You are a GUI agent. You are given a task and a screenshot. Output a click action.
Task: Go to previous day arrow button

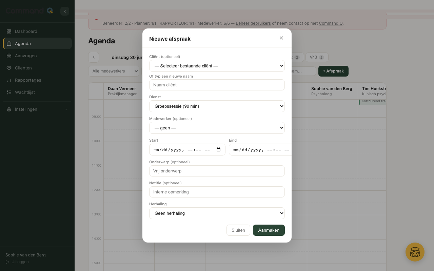pyautogui.click(x=94, y=57)
